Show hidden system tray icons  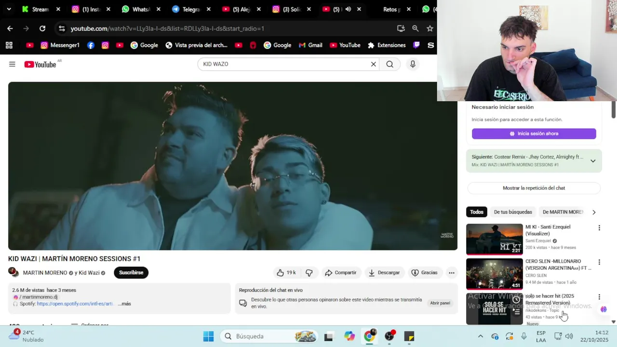pos(480,336)
